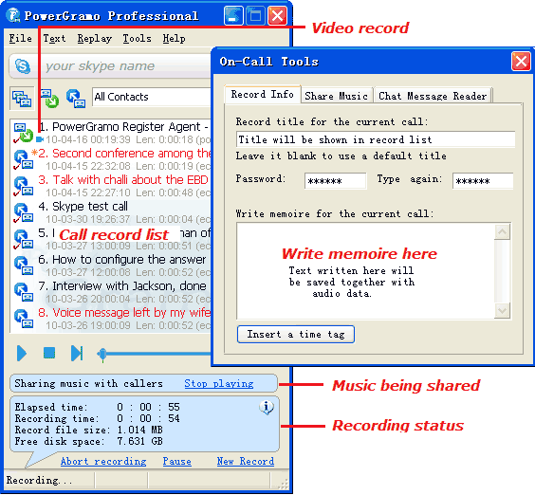This screenshot has height=495, width=535.
Task: Click the Skype logo icon beside name field
Action: click(x=23, y=65)
